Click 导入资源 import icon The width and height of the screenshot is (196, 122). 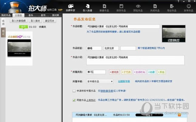click(88, 7)
